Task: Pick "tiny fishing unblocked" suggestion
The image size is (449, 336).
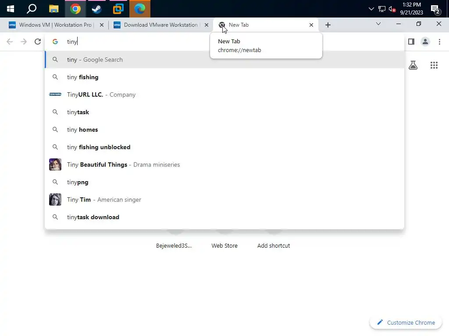Action: (224, 147)
